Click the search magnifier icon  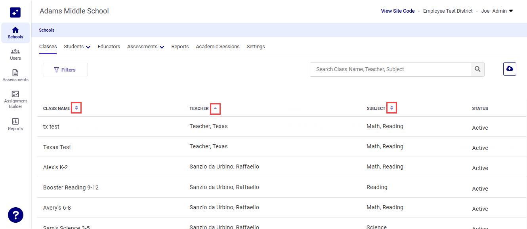477,69
